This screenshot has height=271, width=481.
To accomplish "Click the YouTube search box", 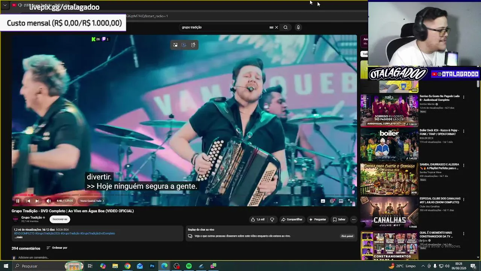I will [225, 27].
